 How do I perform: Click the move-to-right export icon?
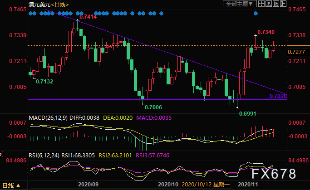(x=283, y=4)
